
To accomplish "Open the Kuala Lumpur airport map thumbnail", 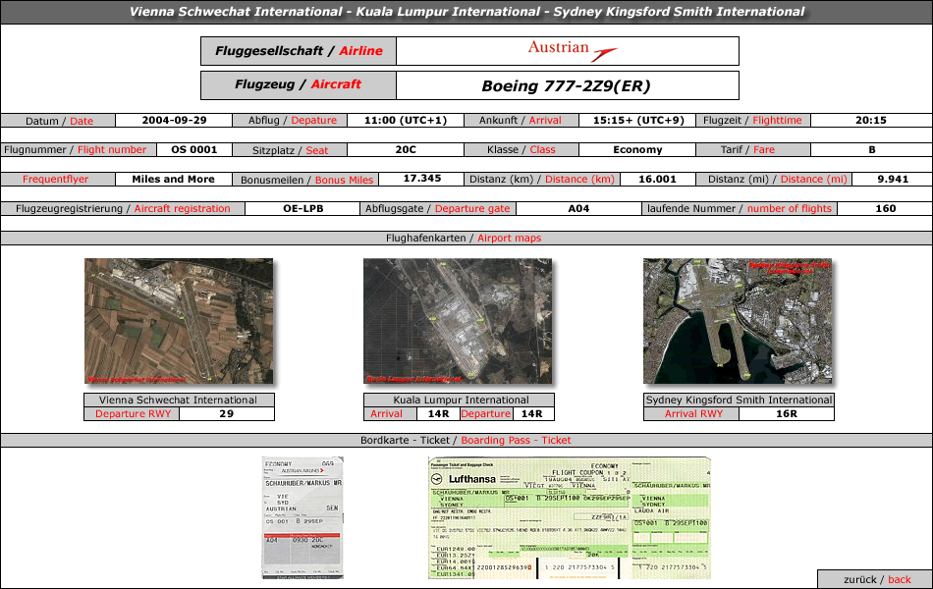I will 458,321.
